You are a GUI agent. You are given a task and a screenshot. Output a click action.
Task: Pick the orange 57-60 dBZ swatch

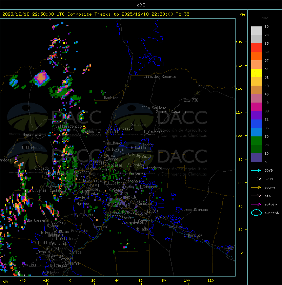[x=256, y=56]
